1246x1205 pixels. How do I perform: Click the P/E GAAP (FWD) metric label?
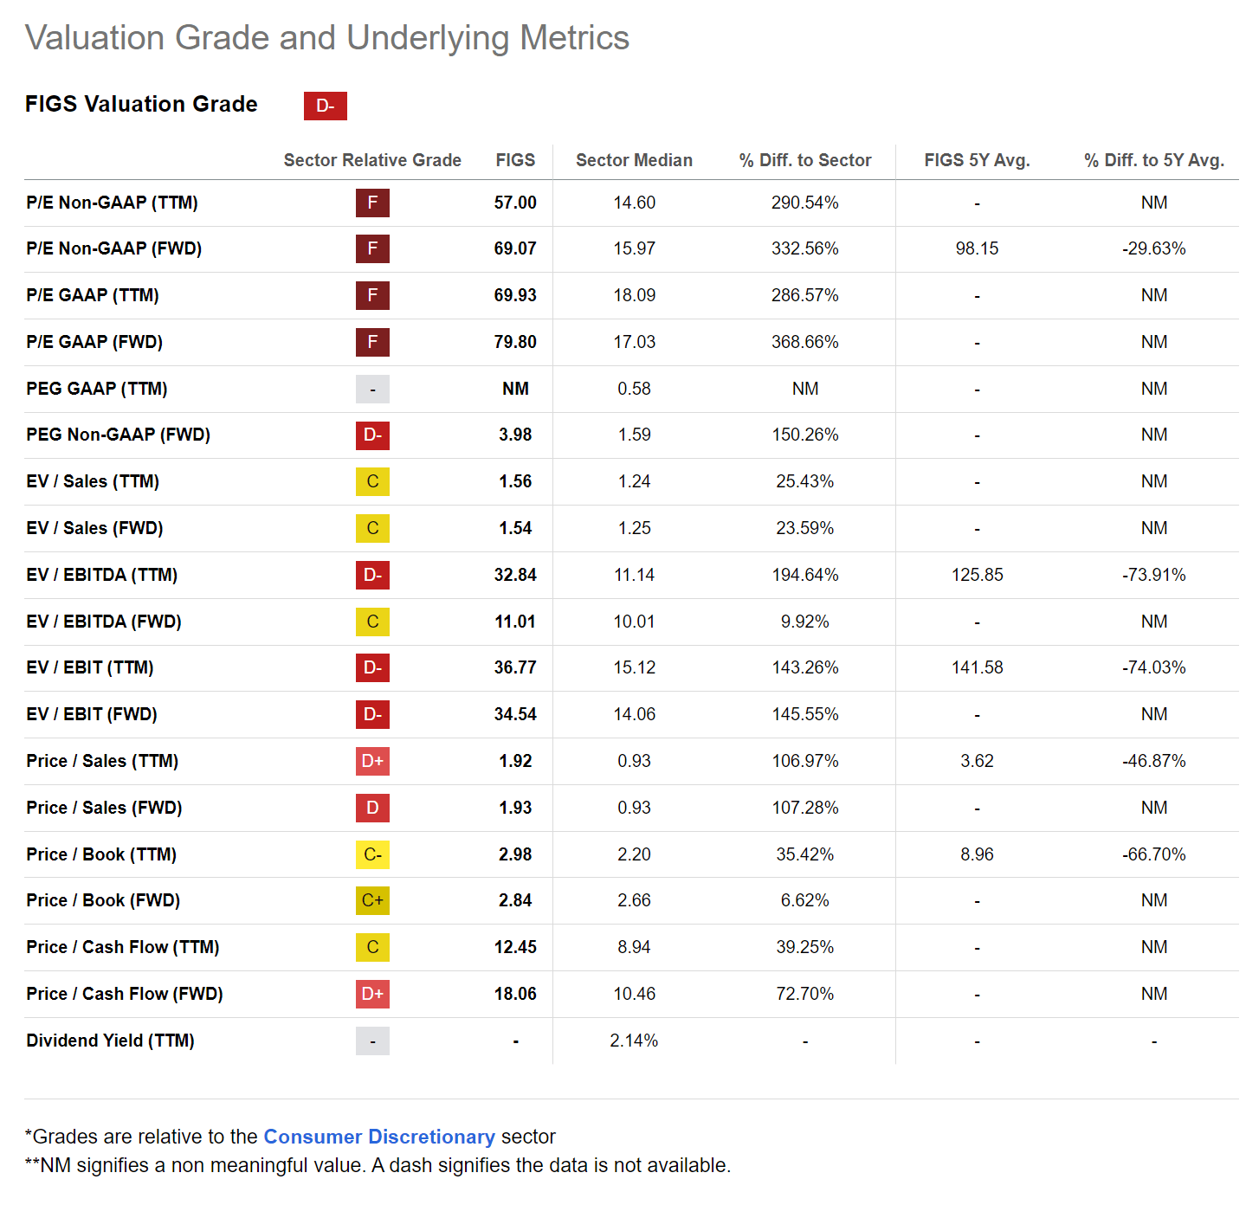pos(94,342)
